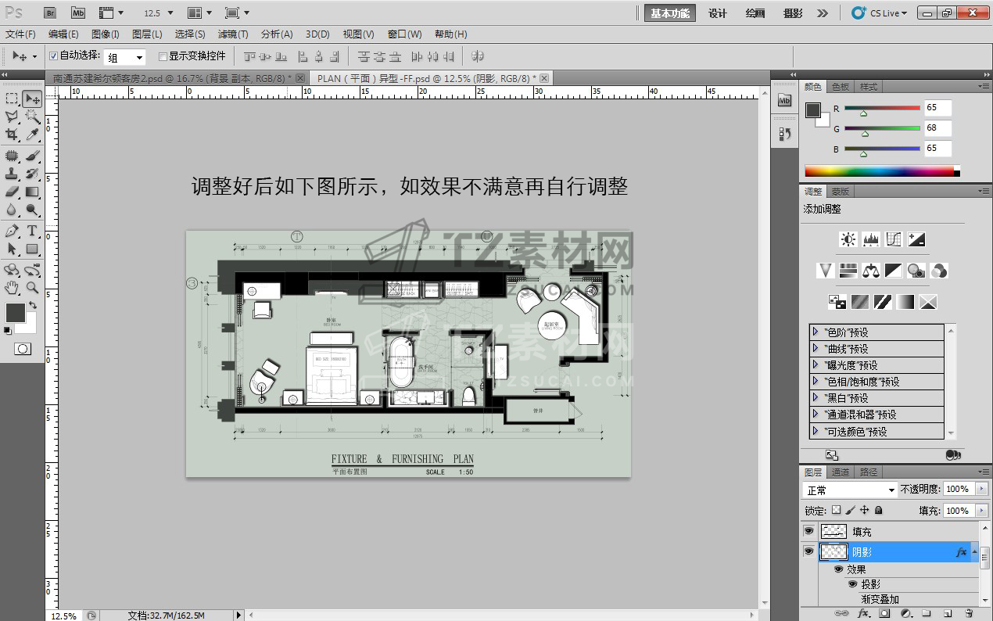Add a Levels adjustment

click(871, 239)
